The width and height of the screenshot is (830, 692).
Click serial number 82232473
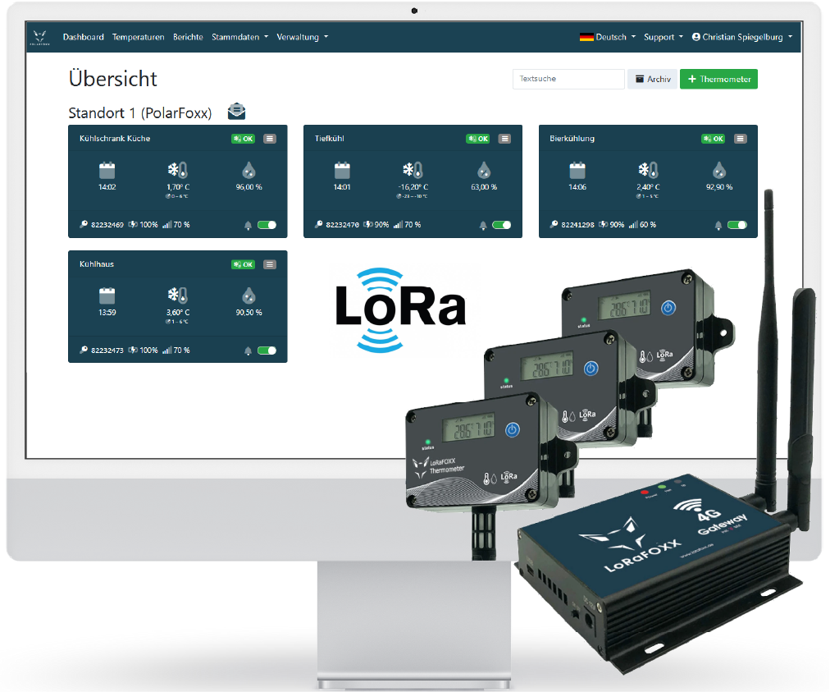coord(107,351)
